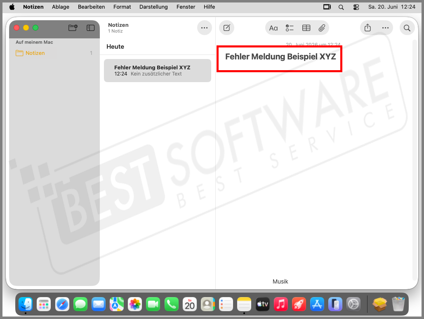Image resolution: width=424 pixels, height=319 pixels.
Task: Click the Notes icon in the Dock
Action: pyautogui.click(x=244, y=304)
